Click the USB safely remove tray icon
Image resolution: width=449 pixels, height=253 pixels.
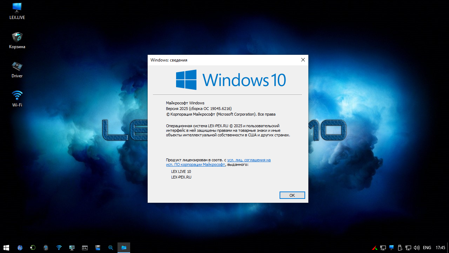[400, 248]
